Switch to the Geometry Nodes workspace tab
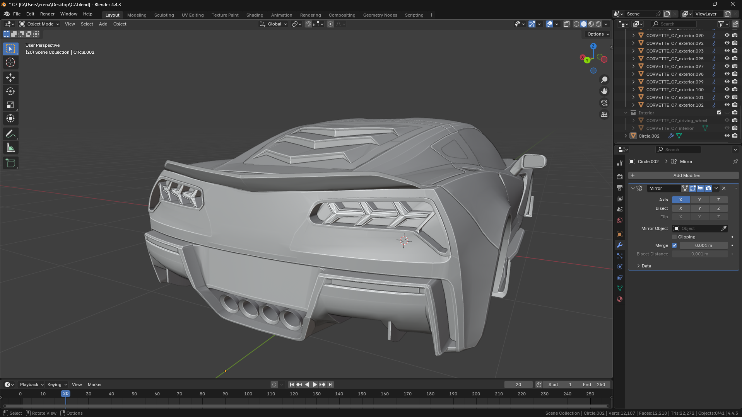The height and width of the screenshot is (417, 742). 380,15
